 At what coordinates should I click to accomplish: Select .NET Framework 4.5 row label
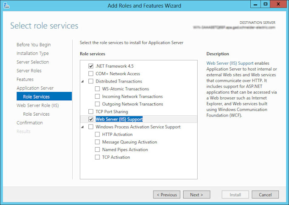(114, 66)
